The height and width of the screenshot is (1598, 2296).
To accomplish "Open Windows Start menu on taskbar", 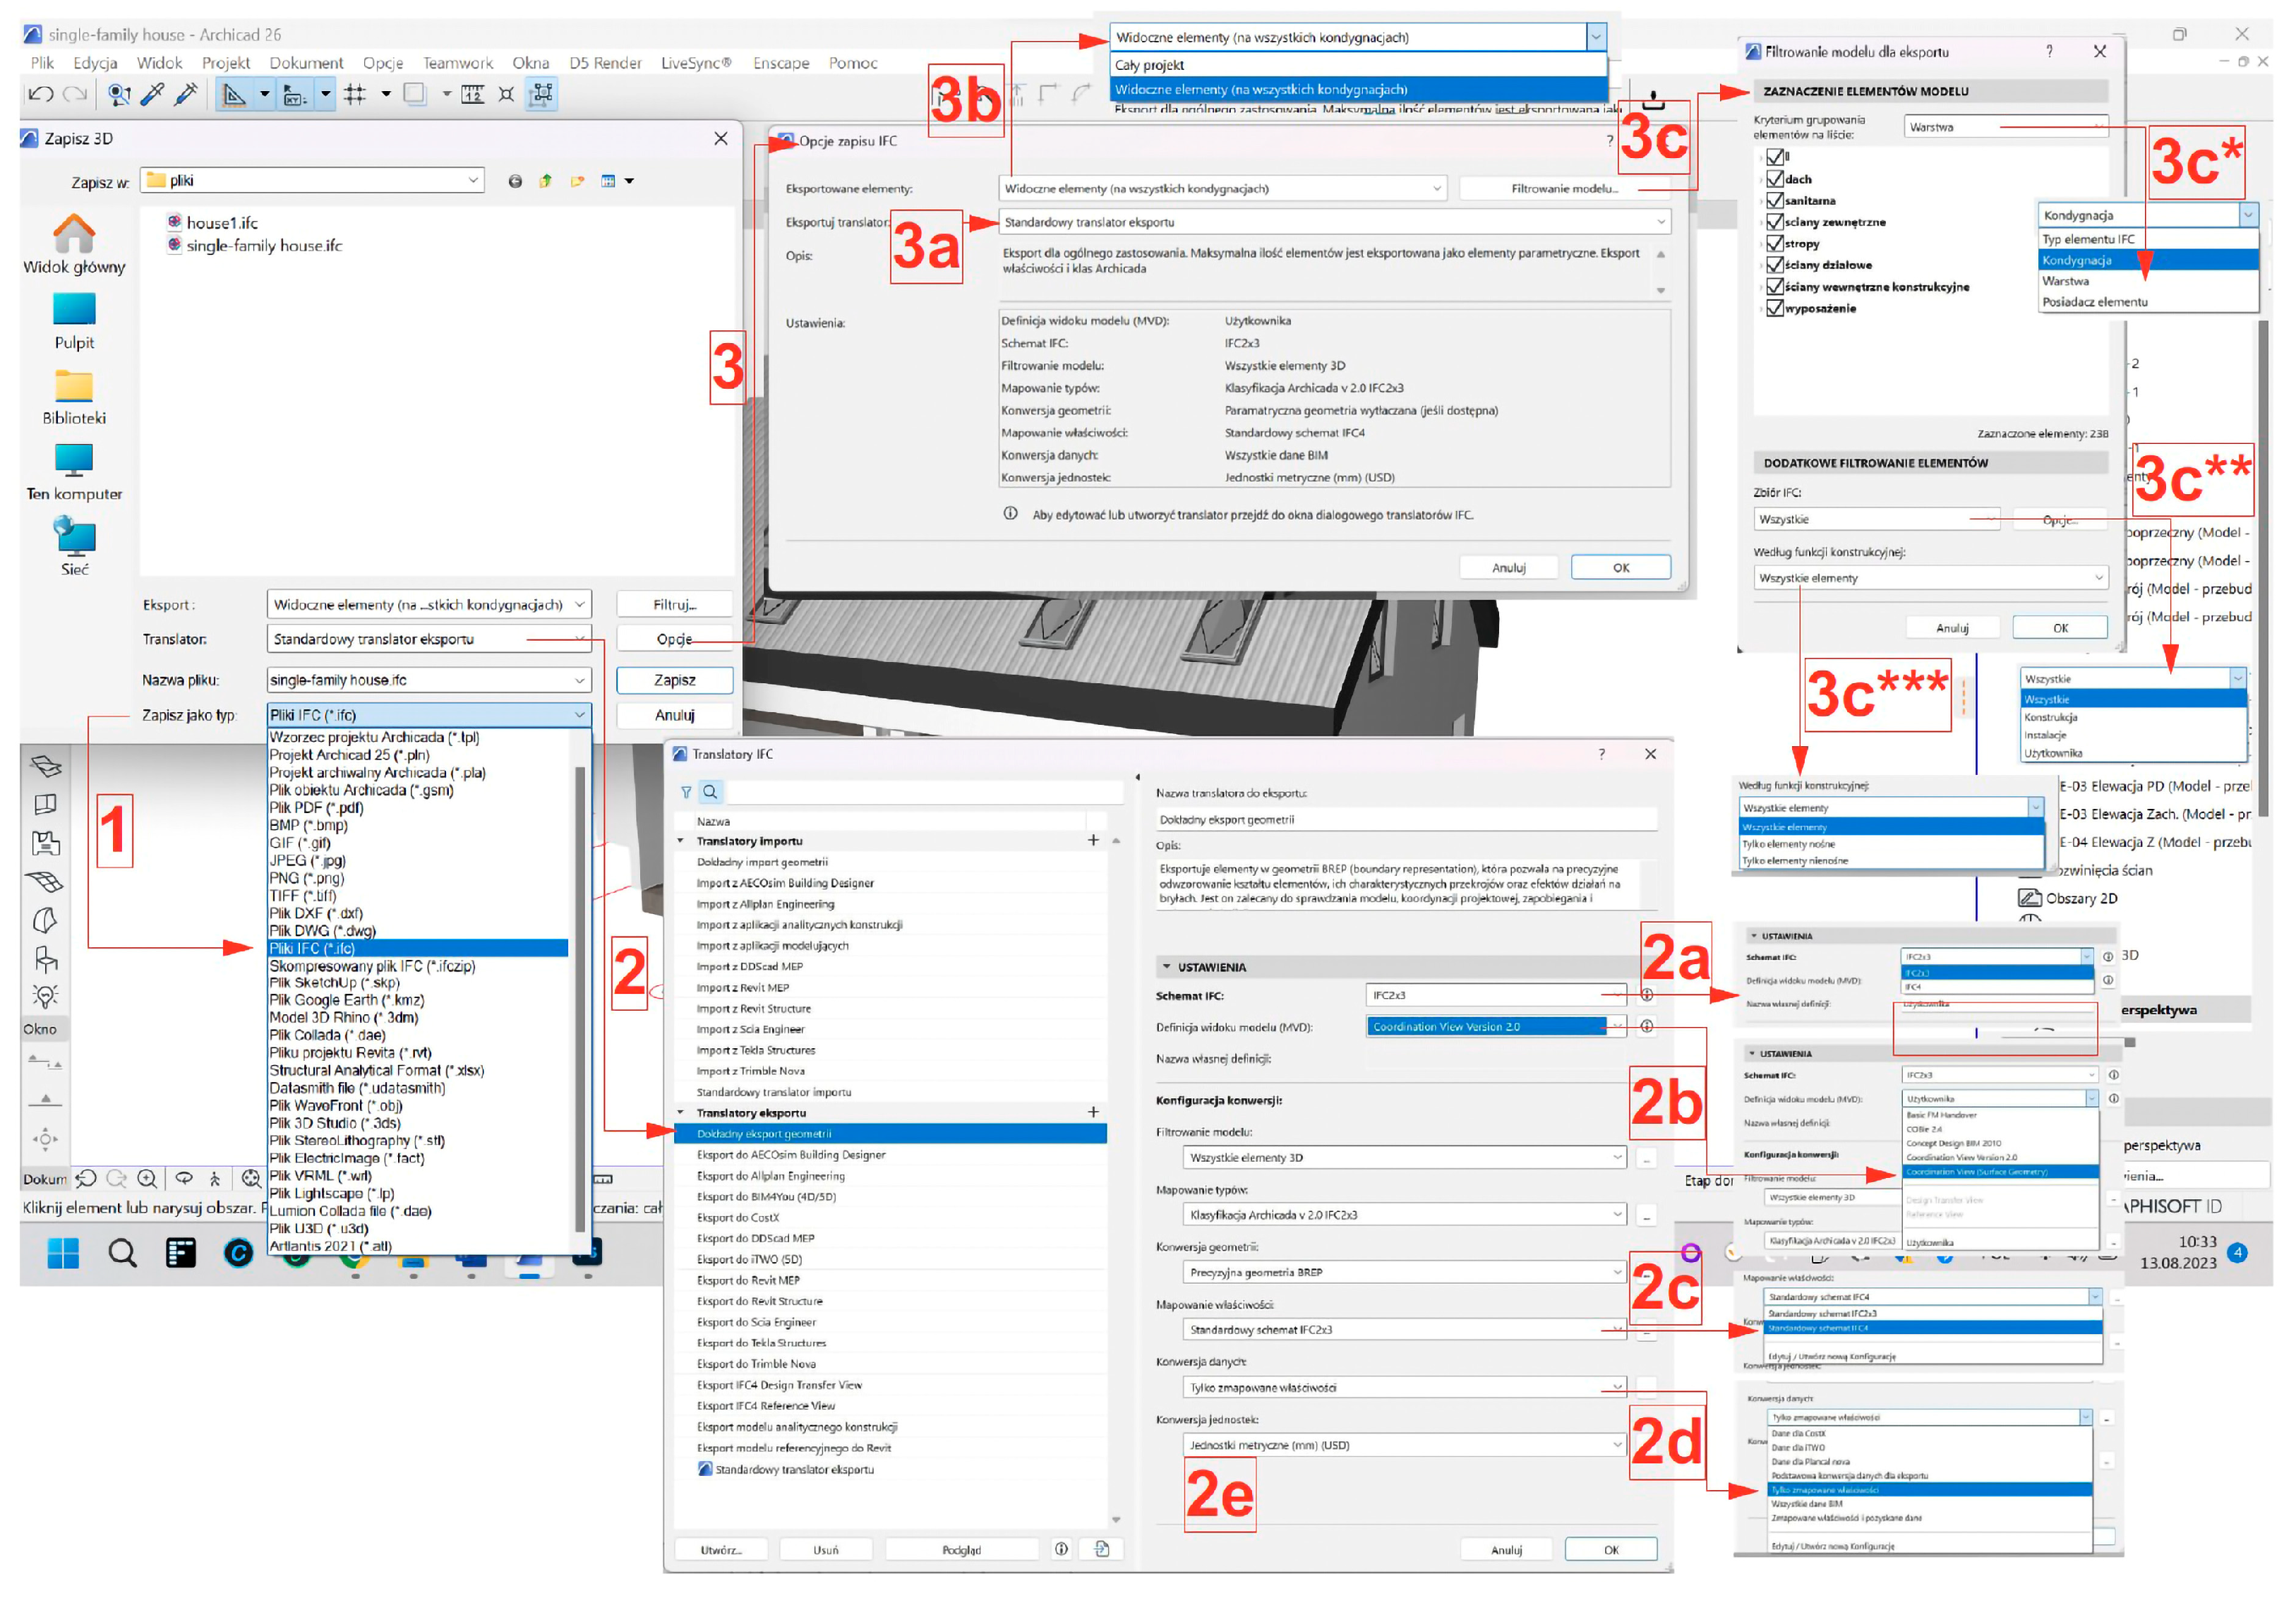I will 63,1253.
